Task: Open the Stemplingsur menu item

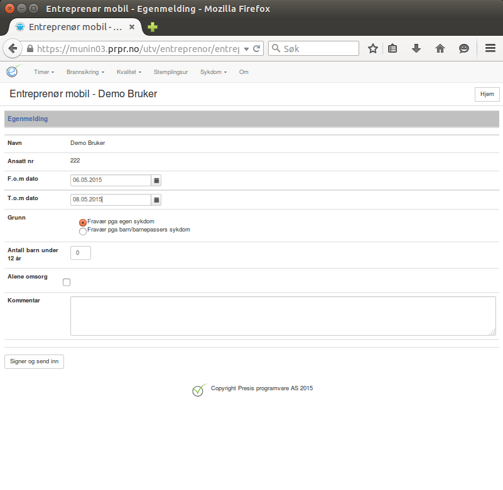Action: pyautogui.click(x=171, y=72)
